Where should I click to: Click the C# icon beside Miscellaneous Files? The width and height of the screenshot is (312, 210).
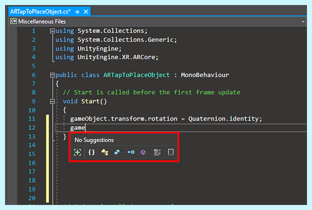[14, 21]
